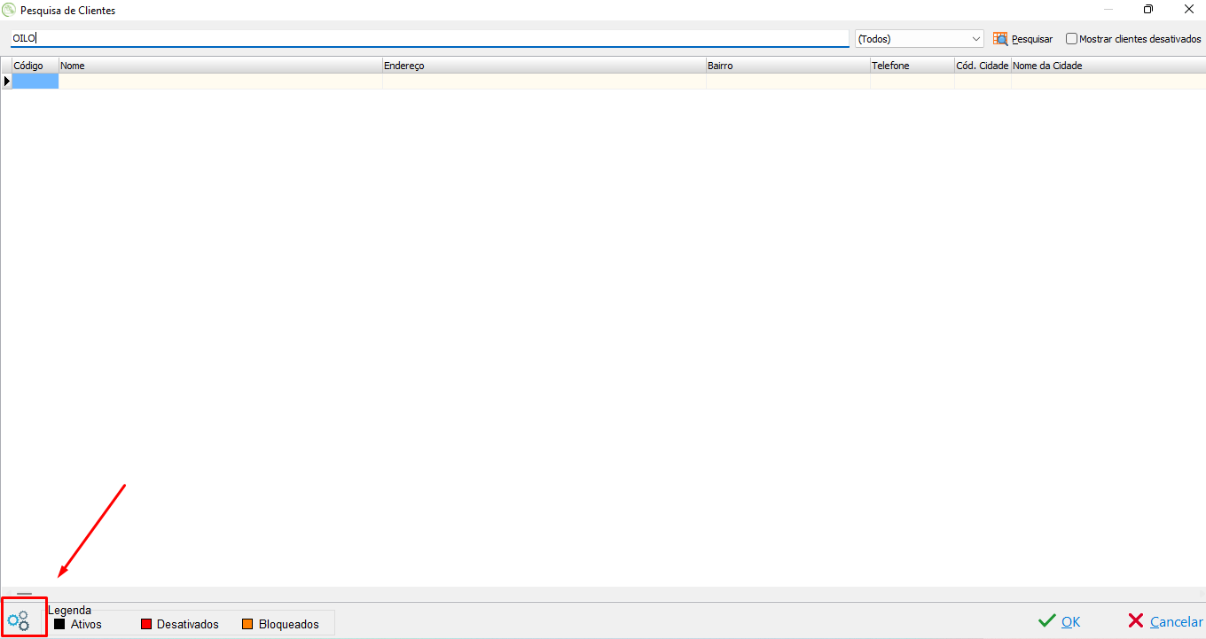1206x639 pixels.
Task: Close the Pesquisa de Clientes window
Action: 1188,10
